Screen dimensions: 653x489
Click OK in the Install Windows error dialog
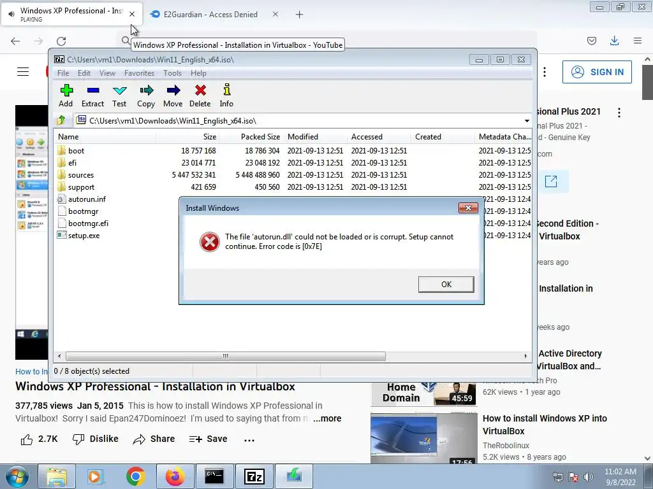[446, 285]
